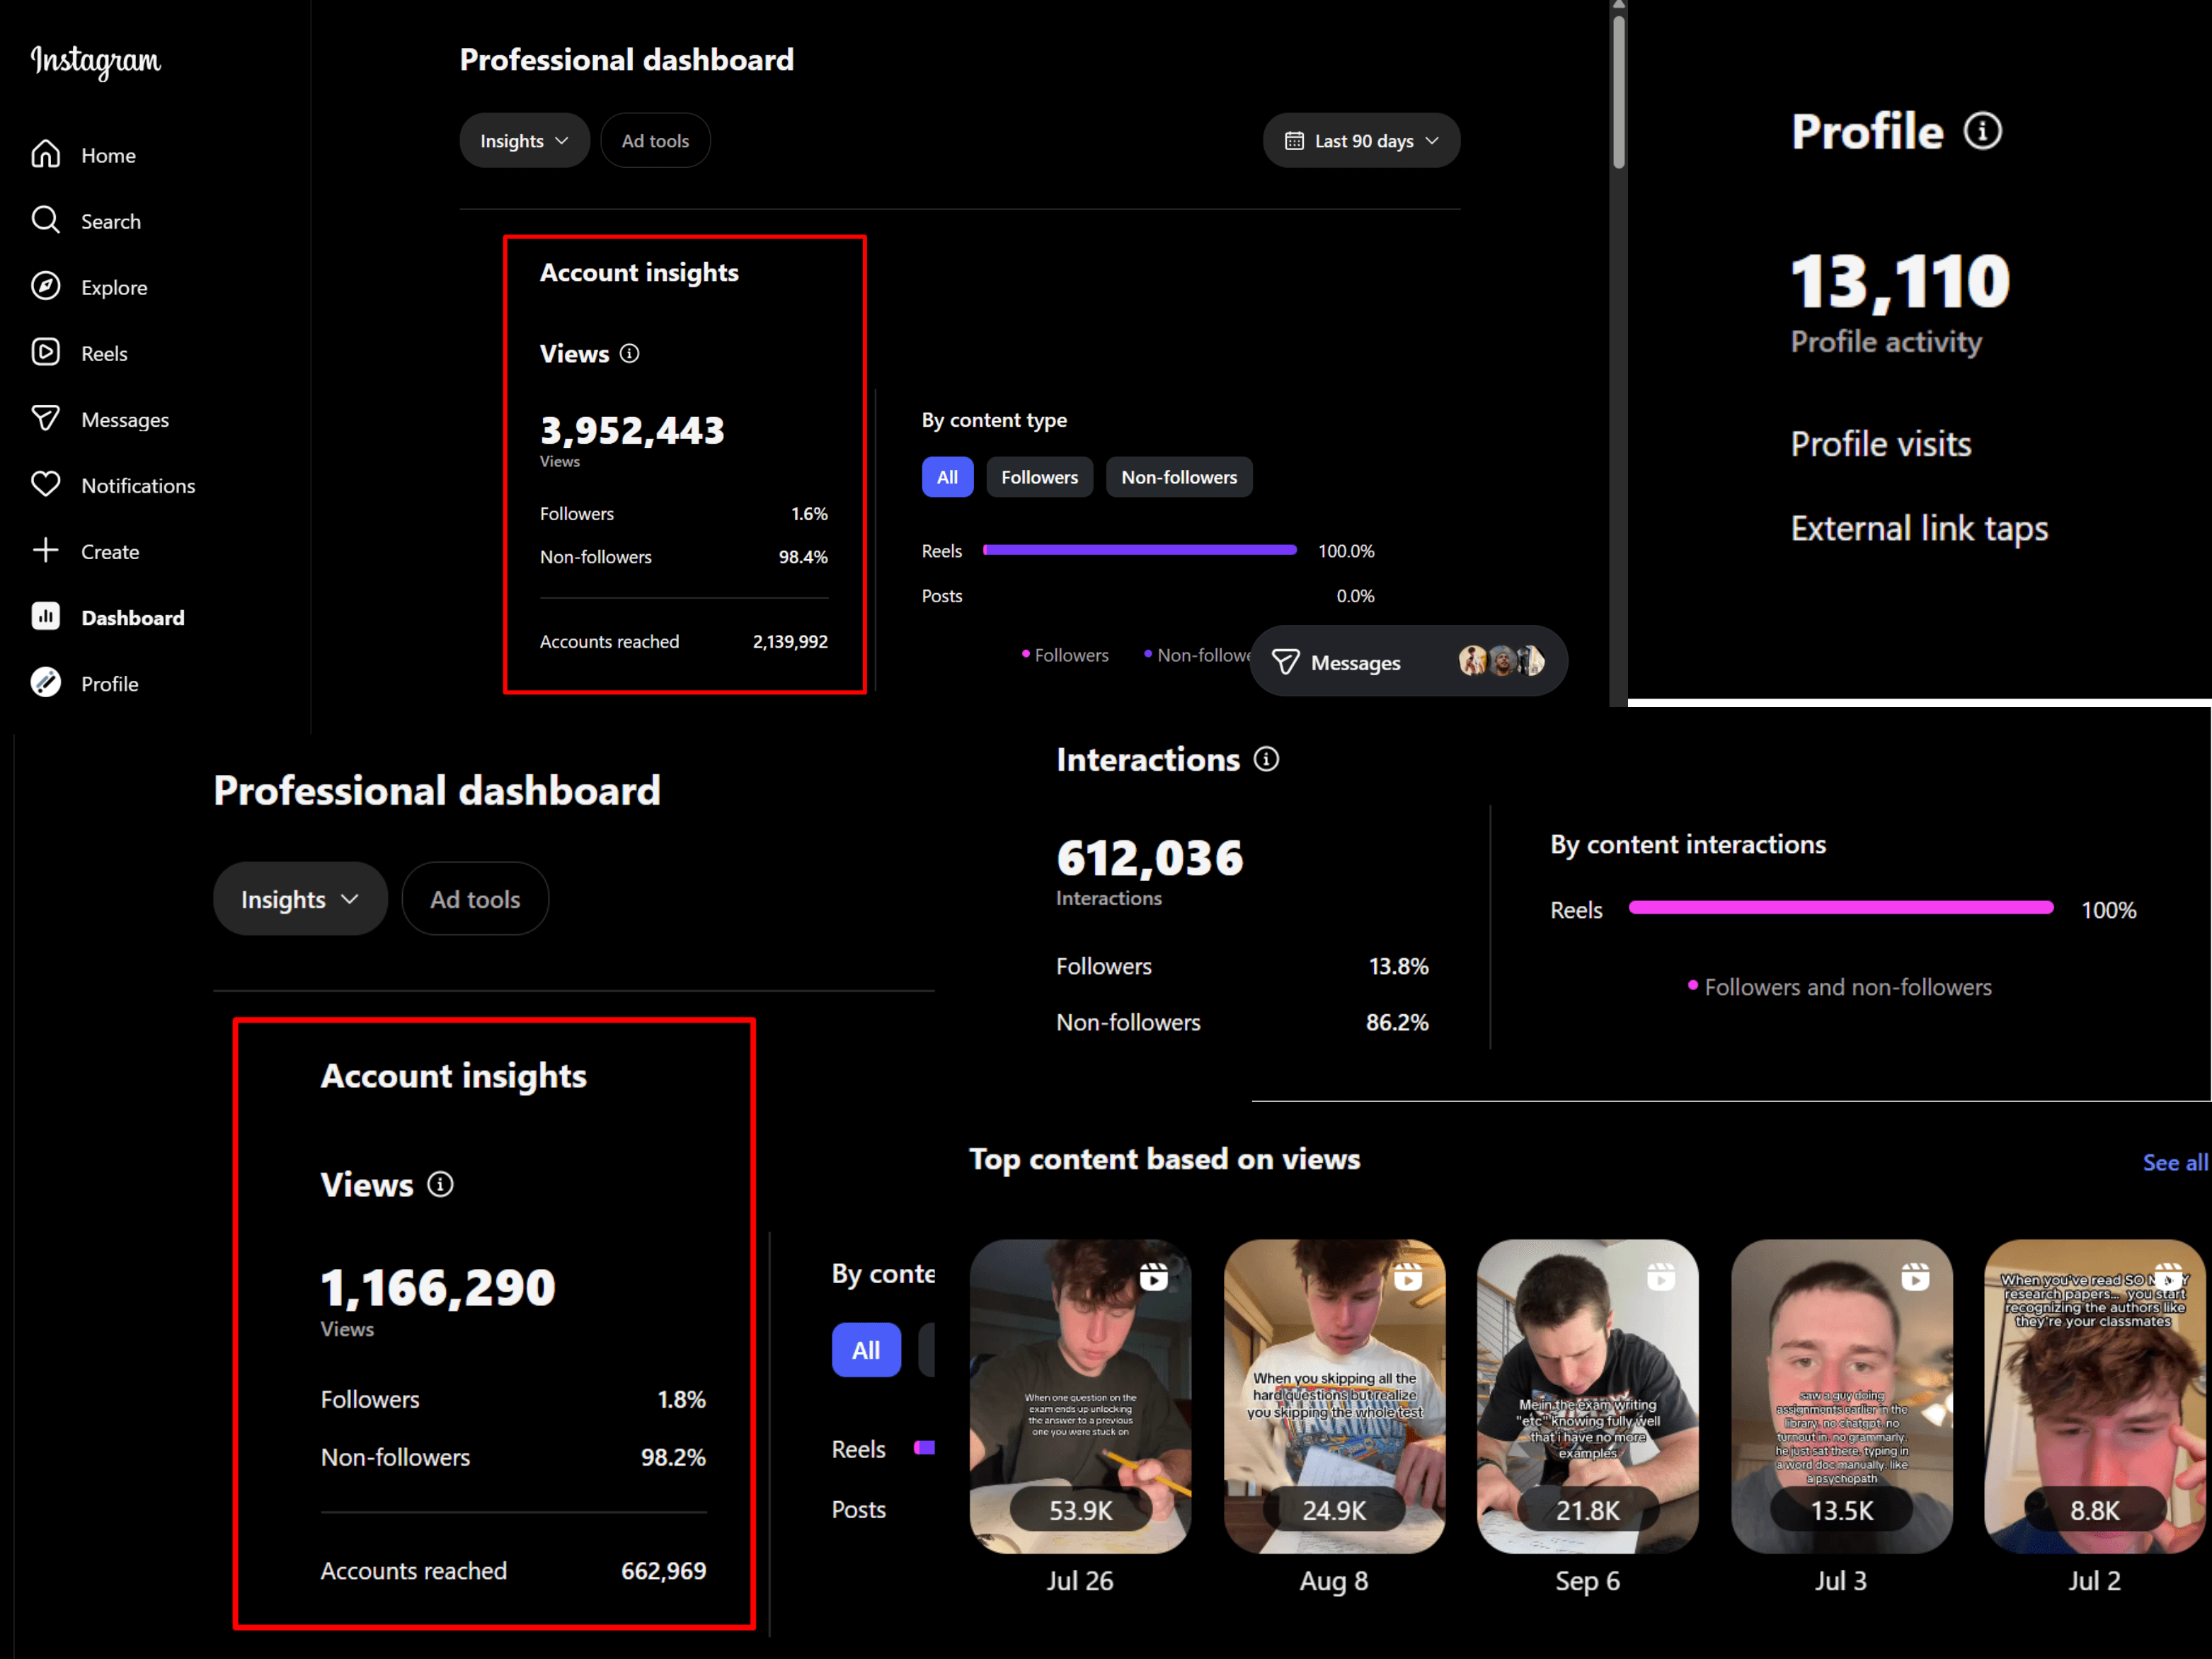Switch to Ad tools in upper dashboard
2212x1659 pixels.
click(x=655, y=140)
